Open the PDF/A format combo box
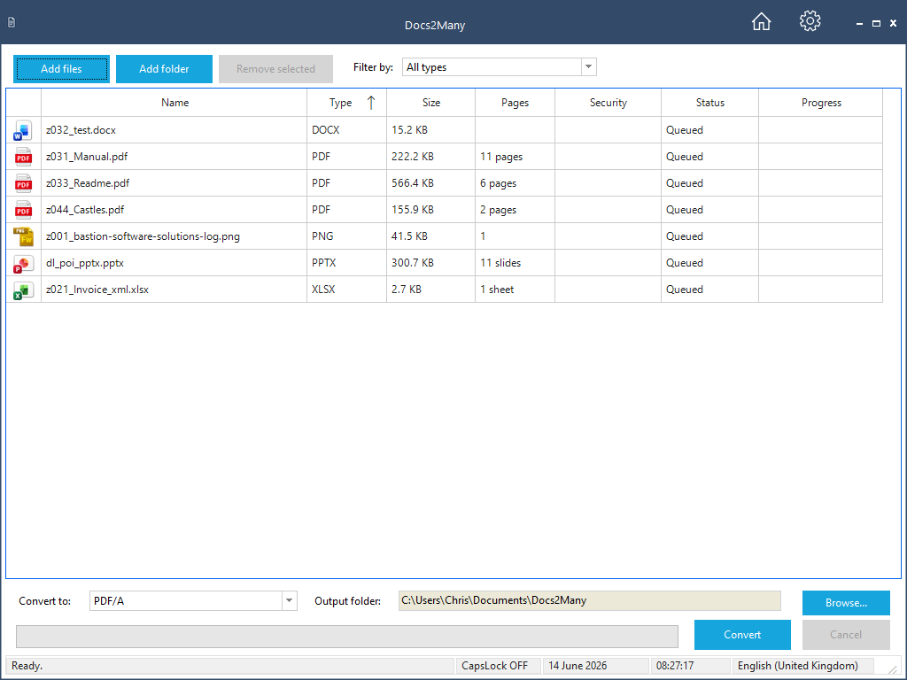The width and height of the screenshot is (907, 680). (x=193, y=601)
